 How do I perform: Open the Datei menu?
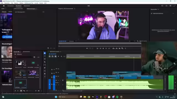tap(2, 3)
